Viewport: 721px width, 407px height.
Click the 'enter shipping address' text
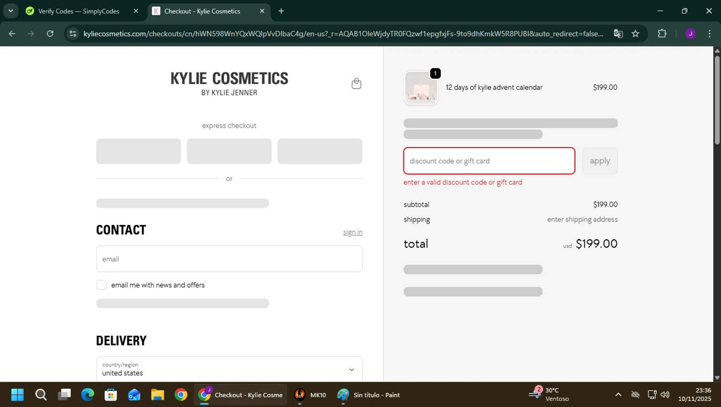click(582, 220)
